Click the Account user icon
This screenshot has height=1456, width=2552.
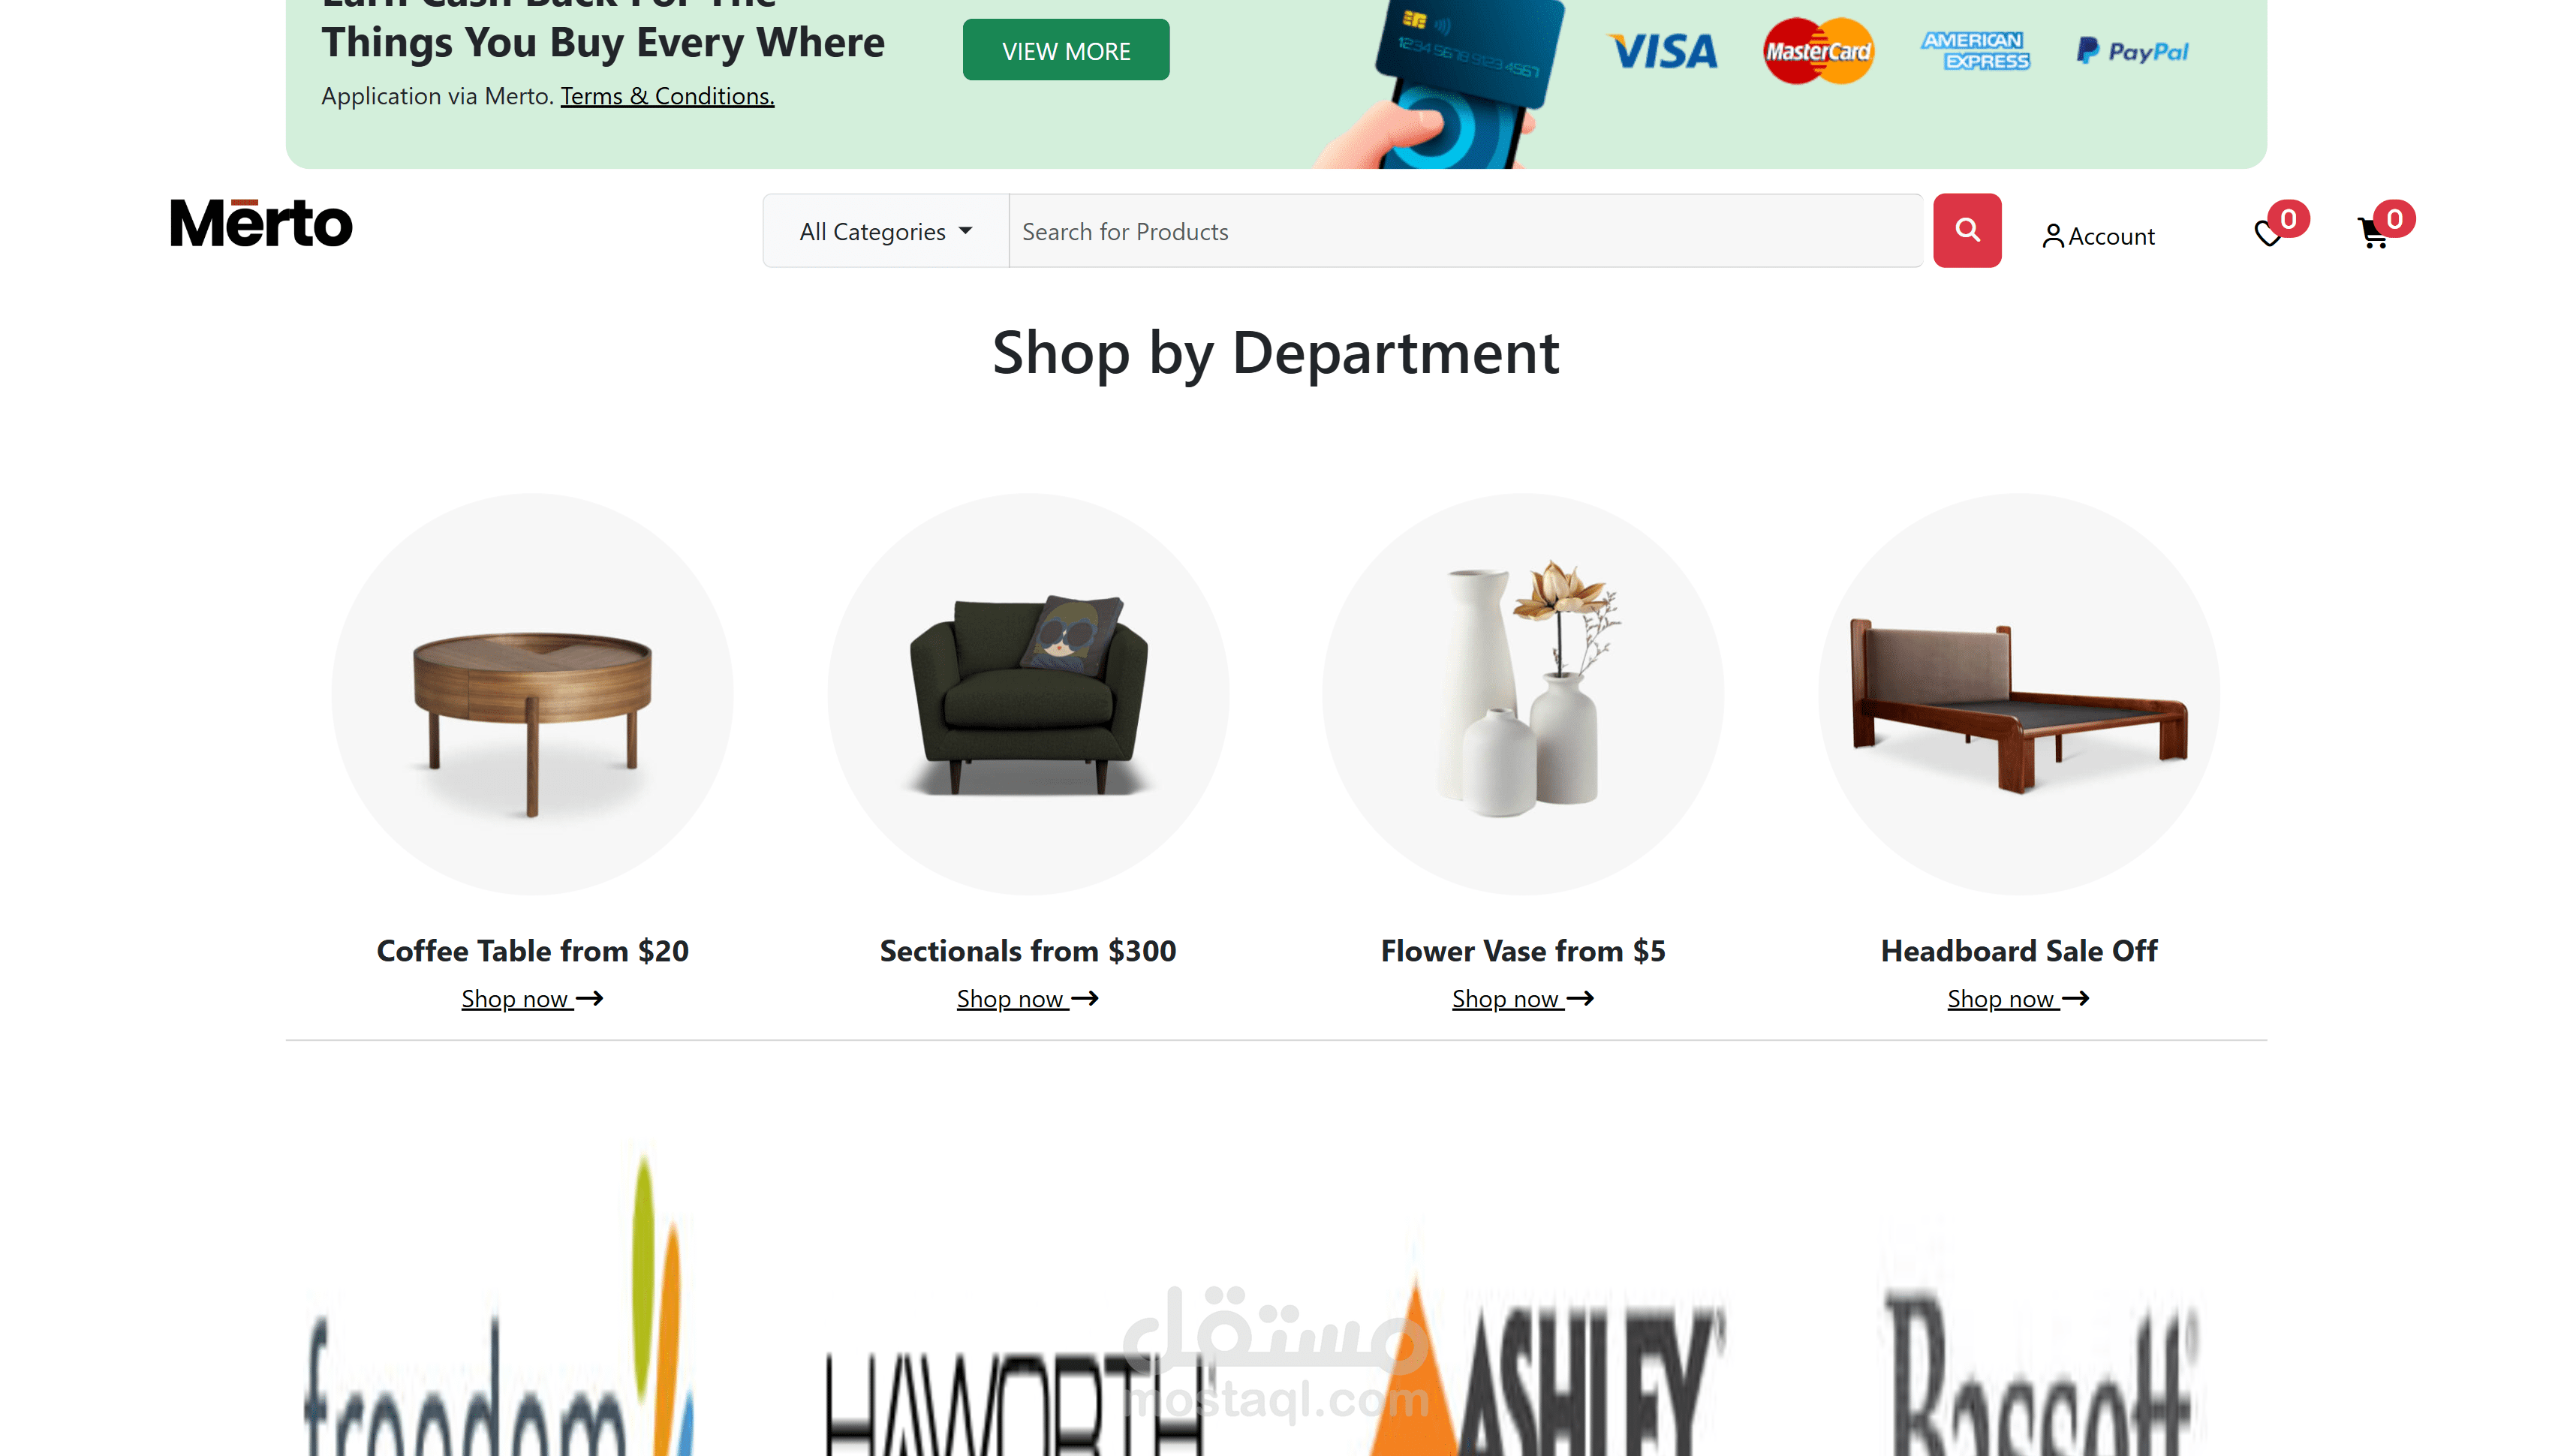pyautogui.click(x=2052, y=236)
